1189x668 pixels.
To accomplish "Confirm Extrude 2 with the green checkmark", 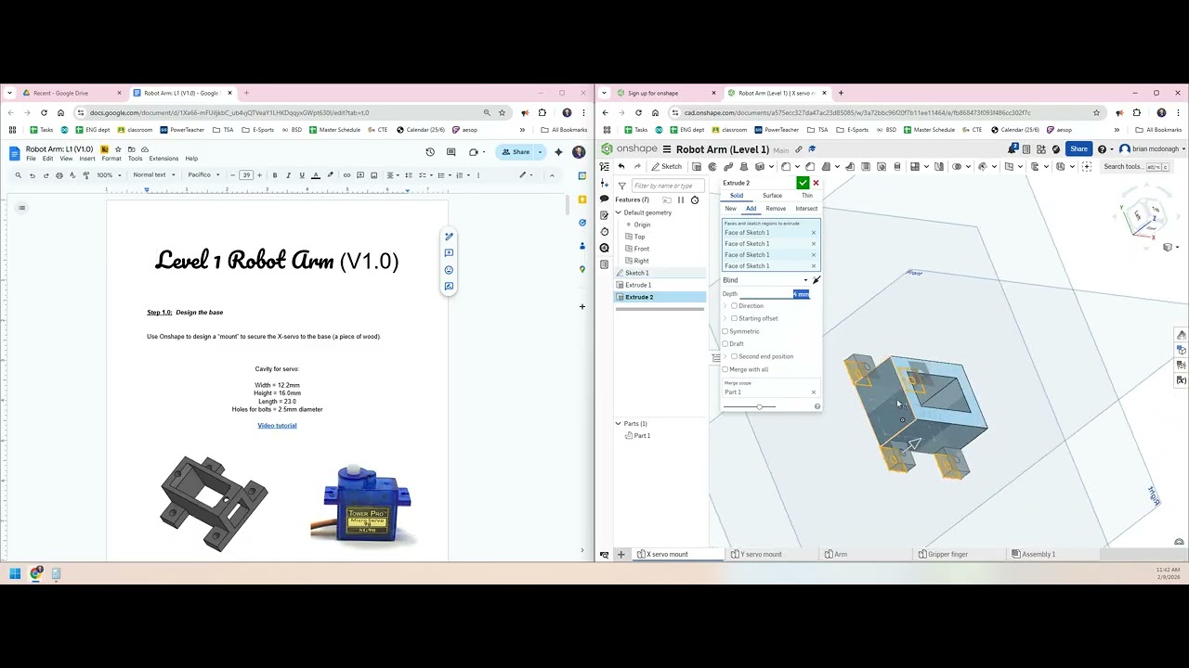I will point(803,183).
